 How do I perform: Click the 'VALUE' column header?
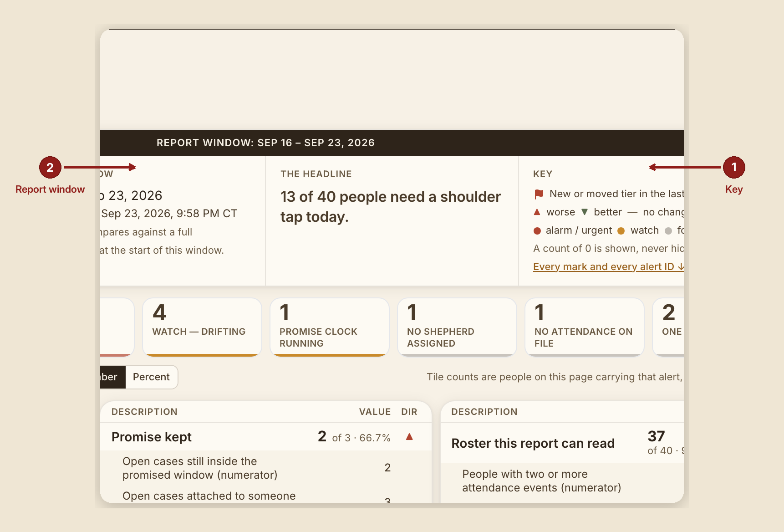[x=375, y=412]
